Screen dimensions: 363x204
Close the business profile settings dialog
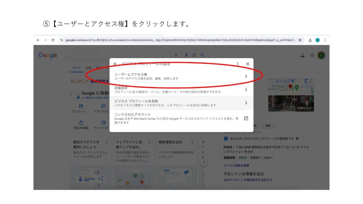click(247, 64)
